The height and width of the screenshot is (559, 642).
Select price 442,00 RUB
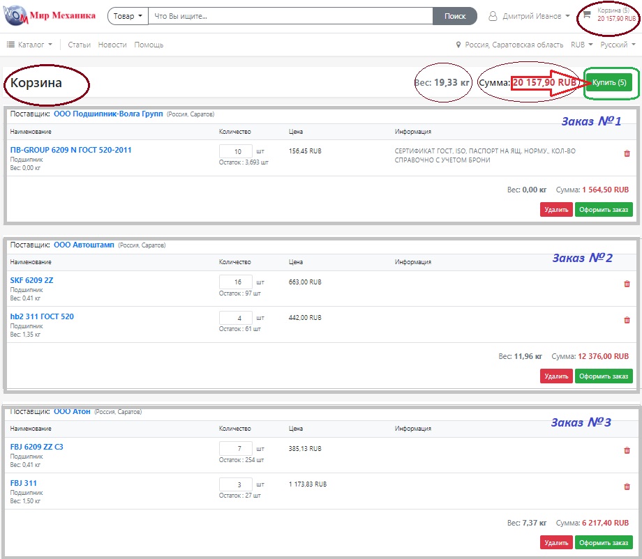coord(305,317)
